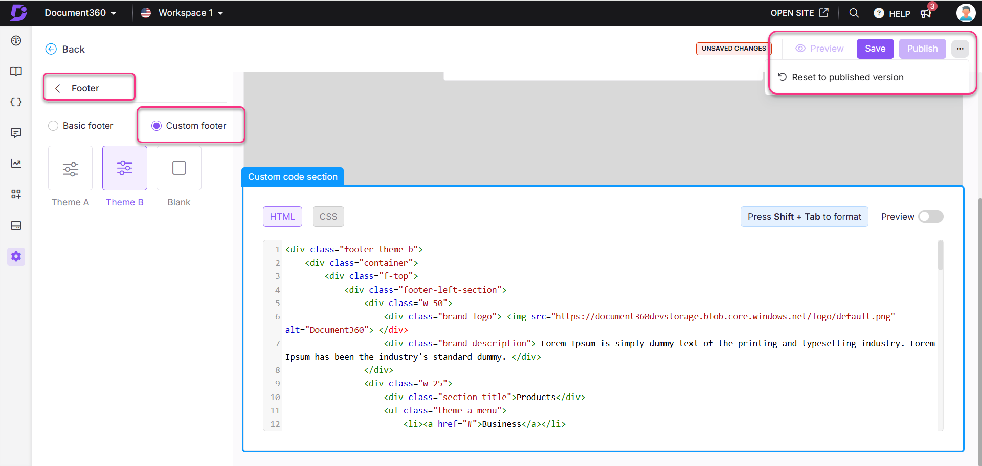The image size is (982, 466).
Task: Open the Analytics chart icon in the sidebar
Action: [x=16, y=164]
